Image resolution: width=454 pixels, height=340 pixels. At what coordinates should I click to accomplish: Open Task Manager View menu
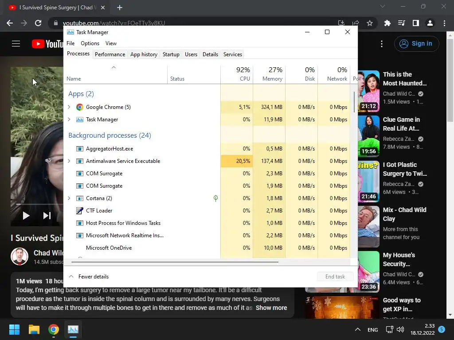tap(111, 43)
